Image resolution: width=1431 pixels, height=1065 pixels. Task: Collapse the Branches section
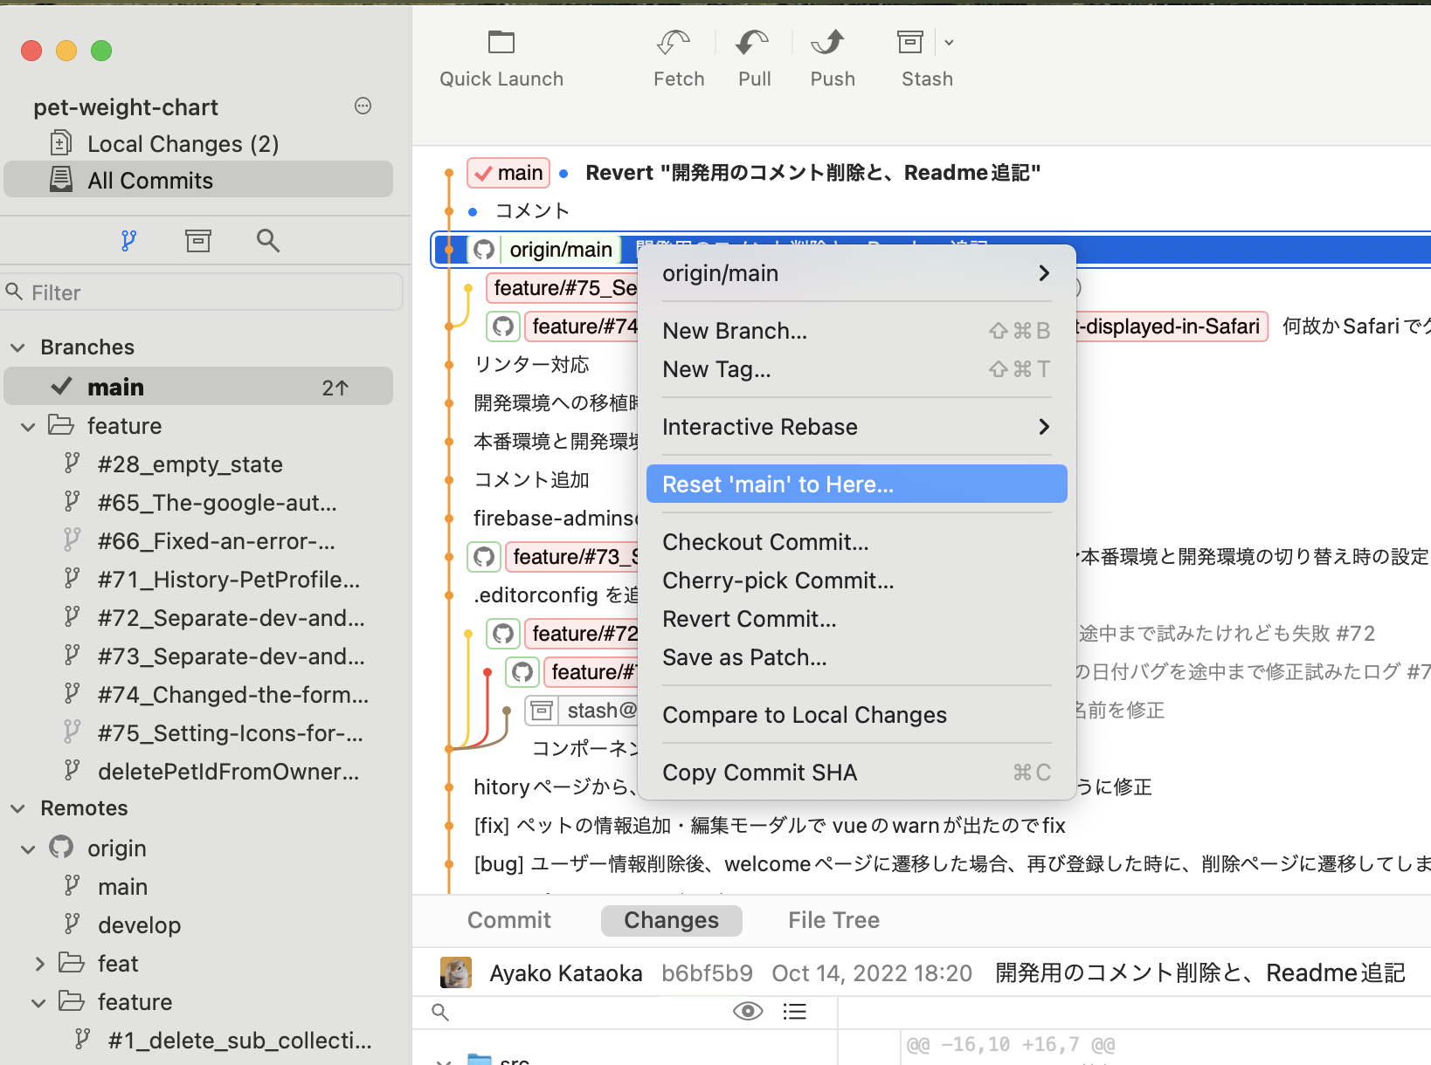tap(19, 347)
